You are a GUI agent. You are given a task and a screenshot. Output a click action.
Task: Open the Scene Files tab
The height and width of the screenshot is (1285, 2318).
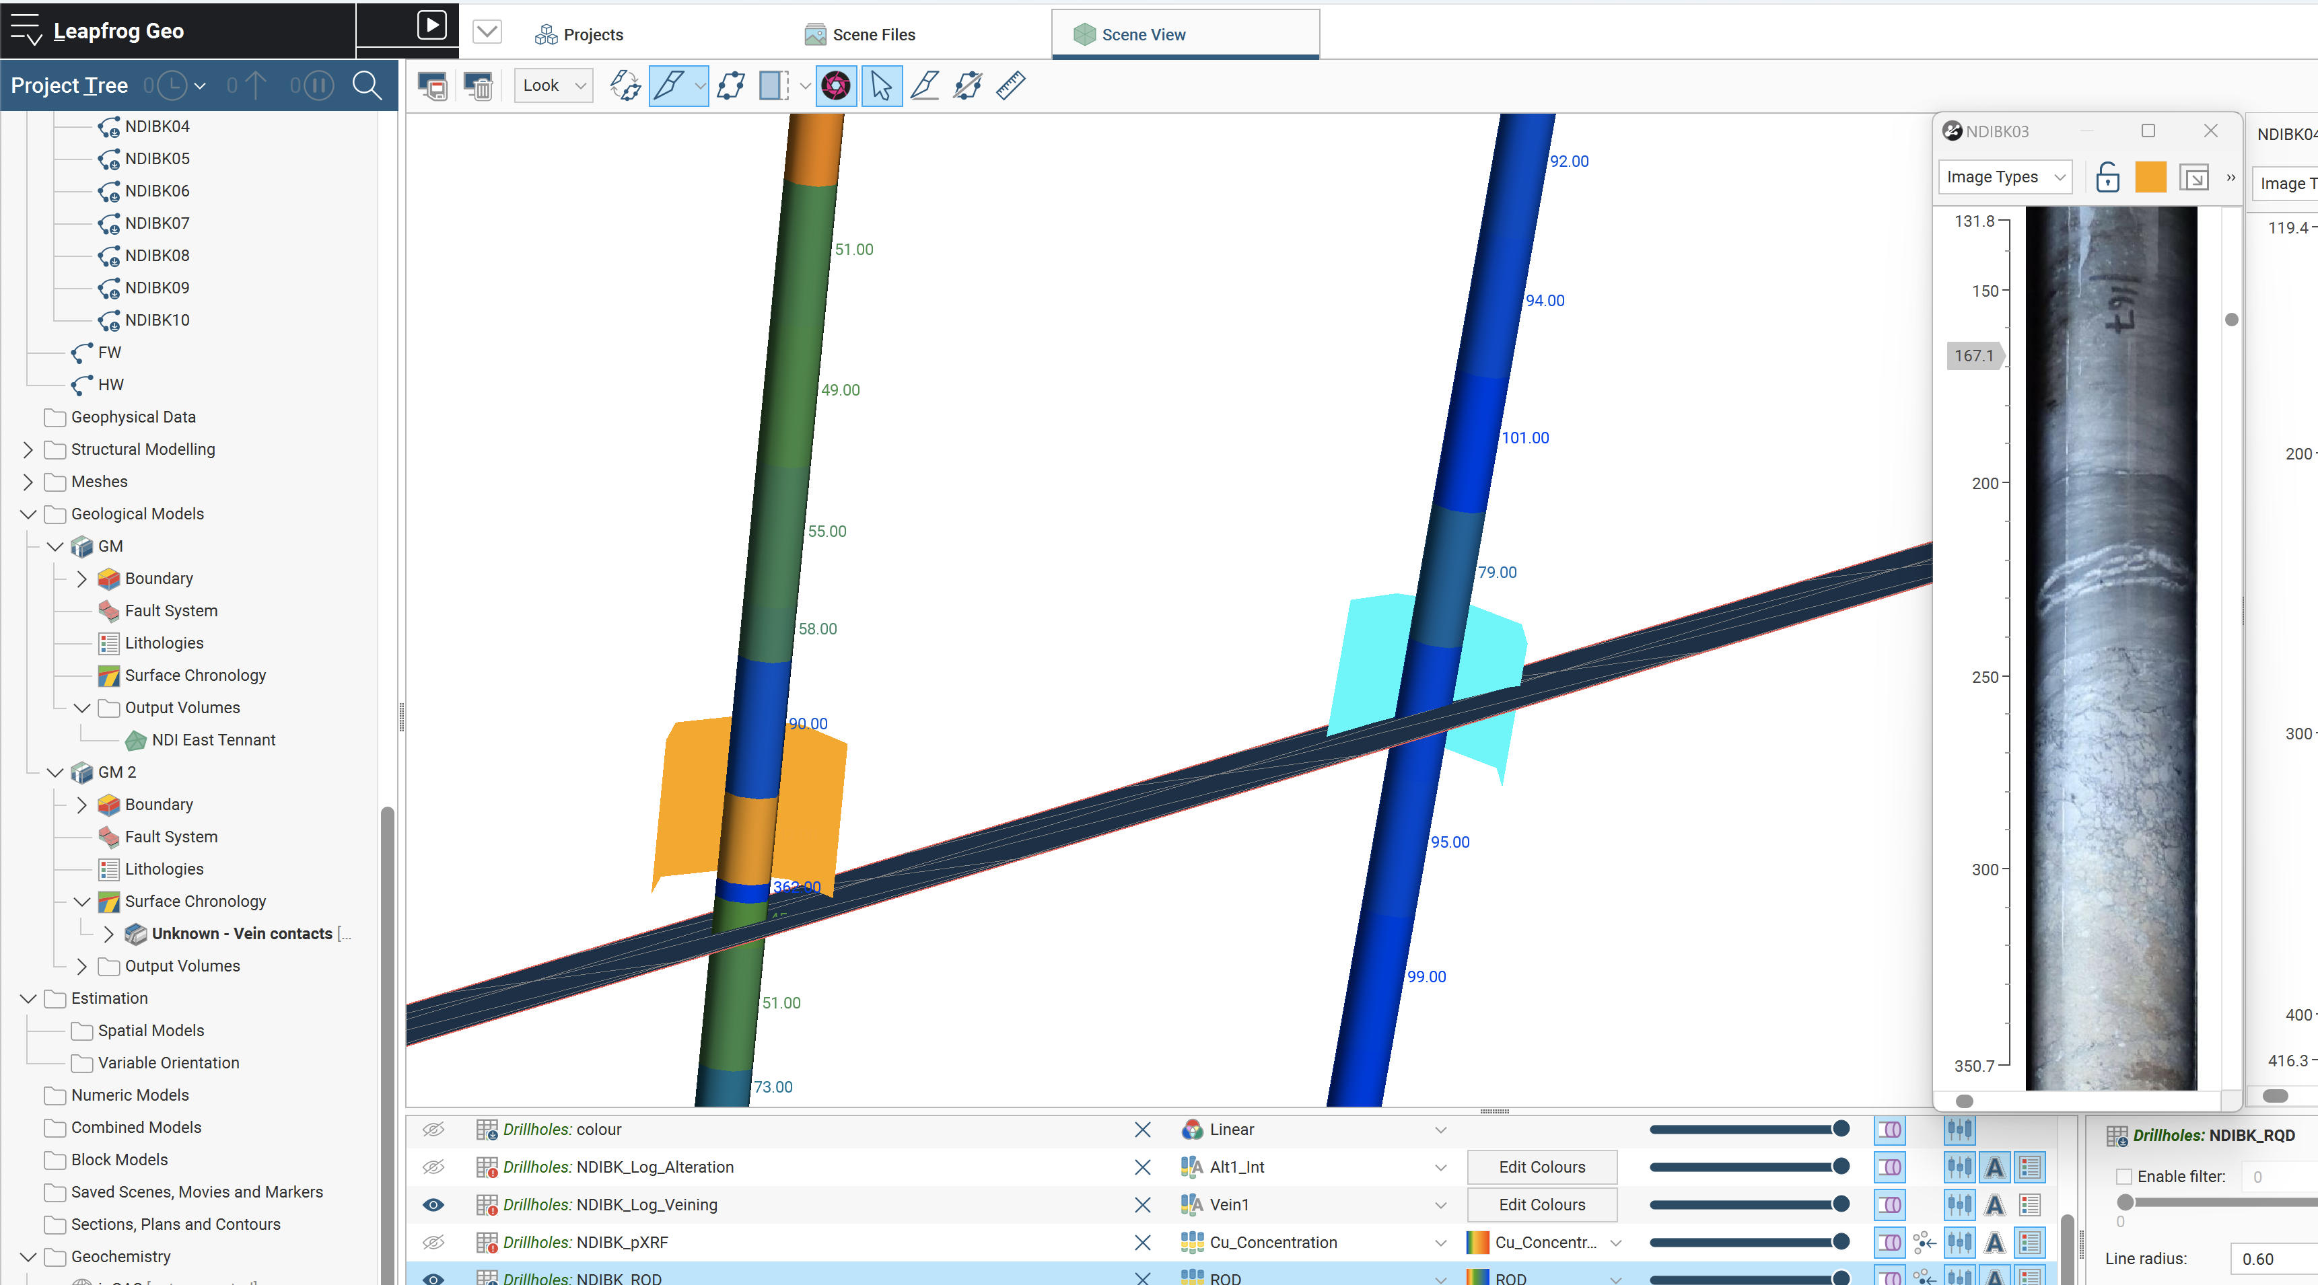[860, 35]
